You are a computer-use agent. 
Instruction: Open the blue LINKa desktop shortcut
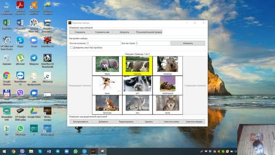pyautogui.click(x=47, y=130)
